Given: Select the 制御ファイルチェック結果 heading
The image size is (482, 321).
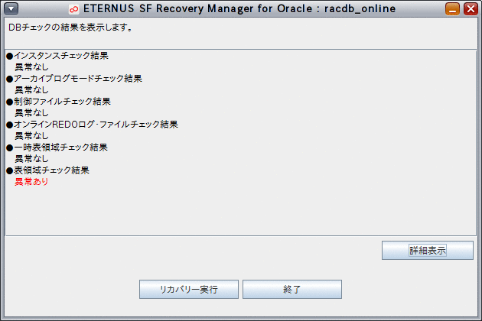Looking at the screenshot, I should pyautogui.click(x=58, y=102).
